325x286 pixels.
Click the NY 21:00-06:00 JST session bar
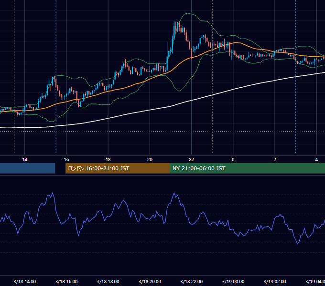click(x=247, y=168)
